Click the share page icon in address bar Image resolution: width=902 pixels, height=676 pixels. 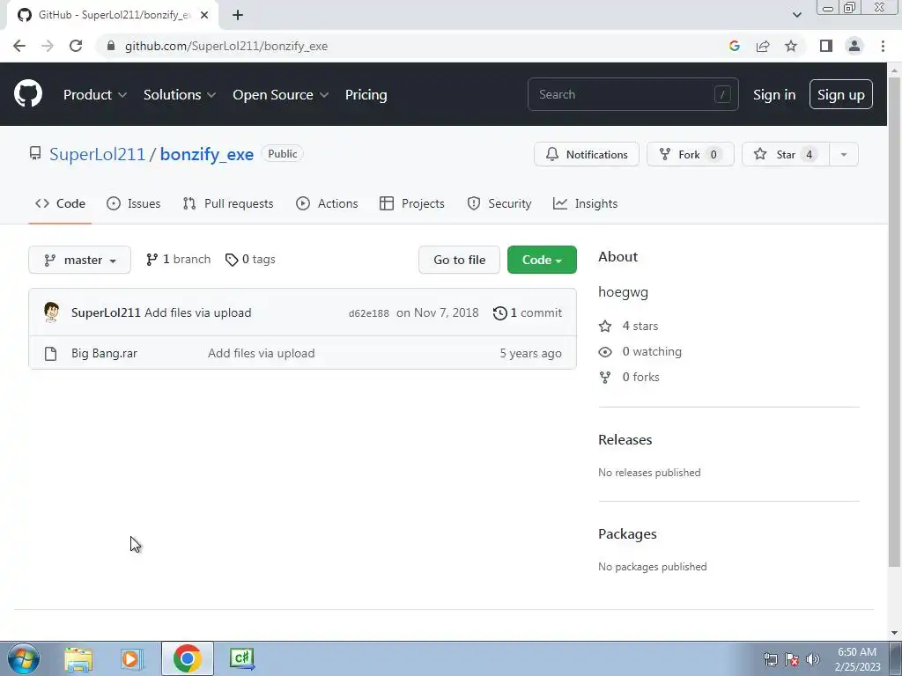[763, 46]
